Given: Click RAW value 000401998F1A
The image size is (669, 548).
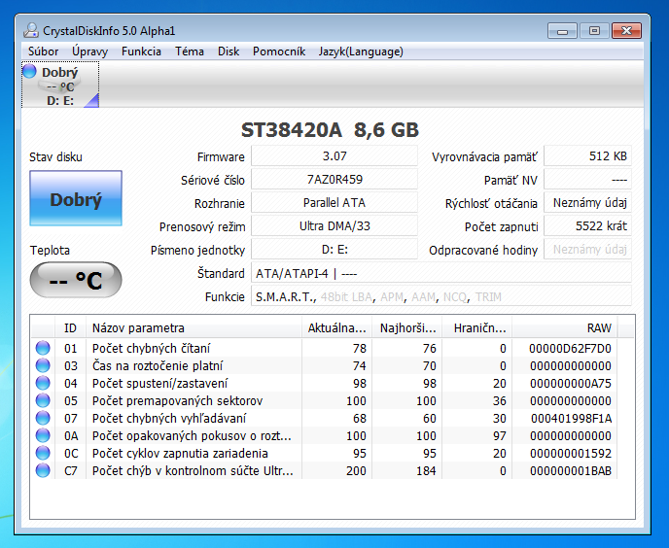Looking at the screenshot, I should click(572, 419).
